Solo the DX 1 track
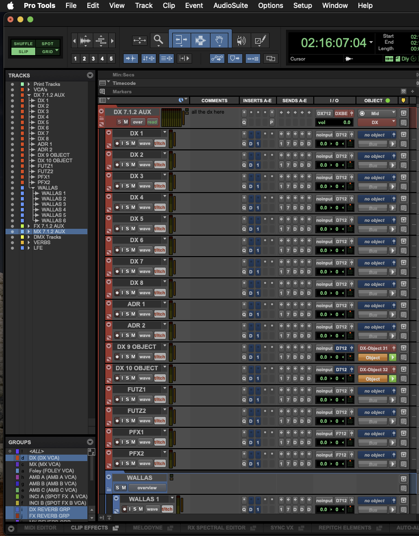The image size is (419, 536). pos(127,143)
